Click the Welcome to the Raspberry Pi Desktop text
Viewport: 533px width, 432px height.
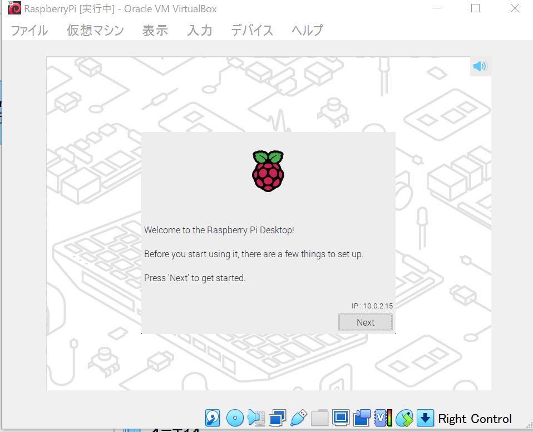219,230
